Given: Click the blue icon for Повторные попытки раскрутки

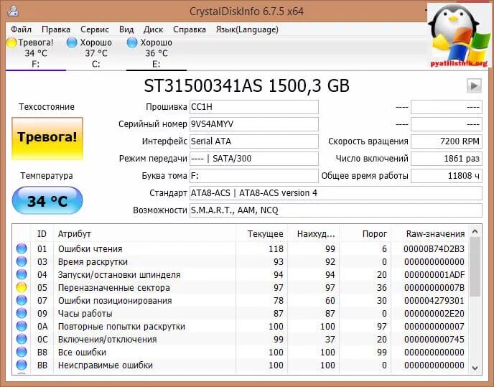Looking at the screenshot, I should (22, 326).
